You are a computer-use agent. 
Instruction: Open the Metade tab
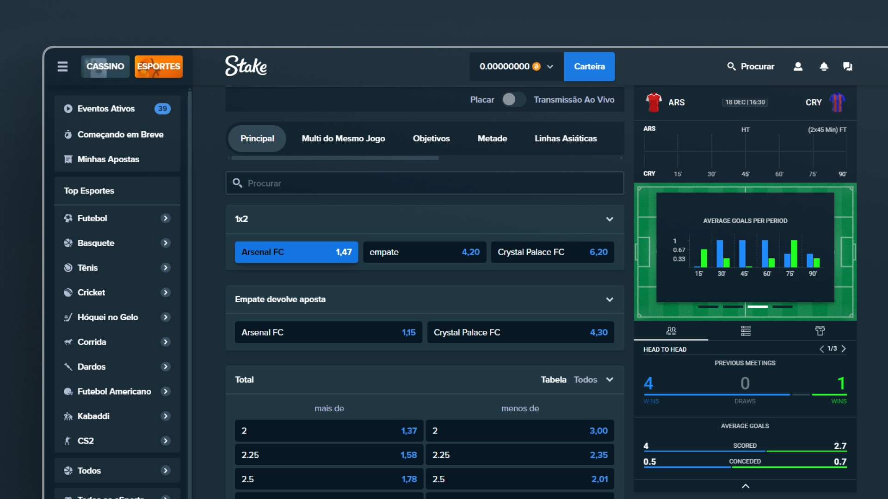(492, 139)
